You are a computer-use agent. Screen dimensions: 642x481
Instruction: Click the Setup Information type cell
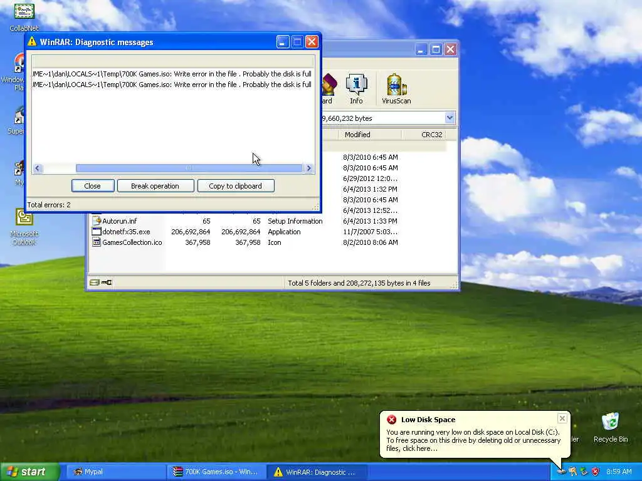(295, 221)
